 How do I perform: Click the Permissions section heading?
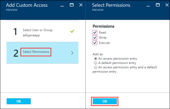coord(103,26)
